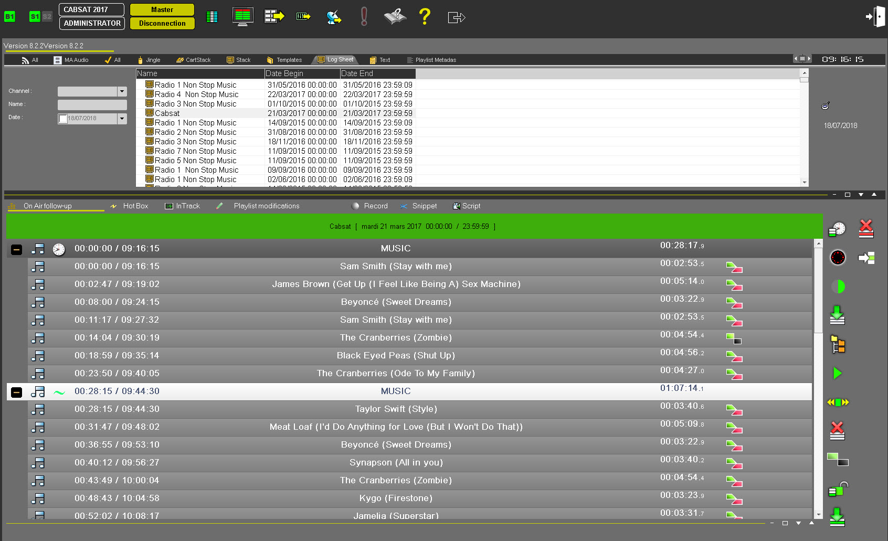This screenshot has width=888, height=541.
Task: Collapse the first MUSIC block at 00:00:00
Action: 16,249
